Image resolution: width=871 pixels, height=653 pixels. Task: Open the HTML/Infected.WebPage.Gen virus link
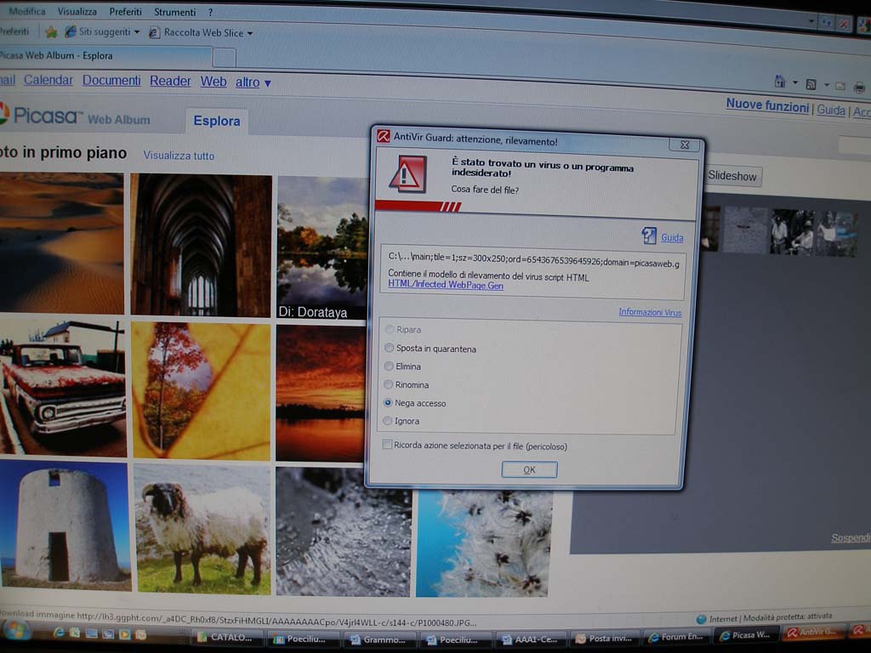[446, 286]
